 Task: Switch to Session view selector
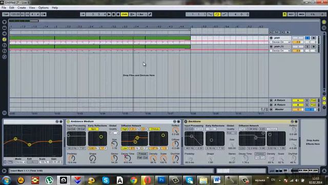(x=324, y=28)
